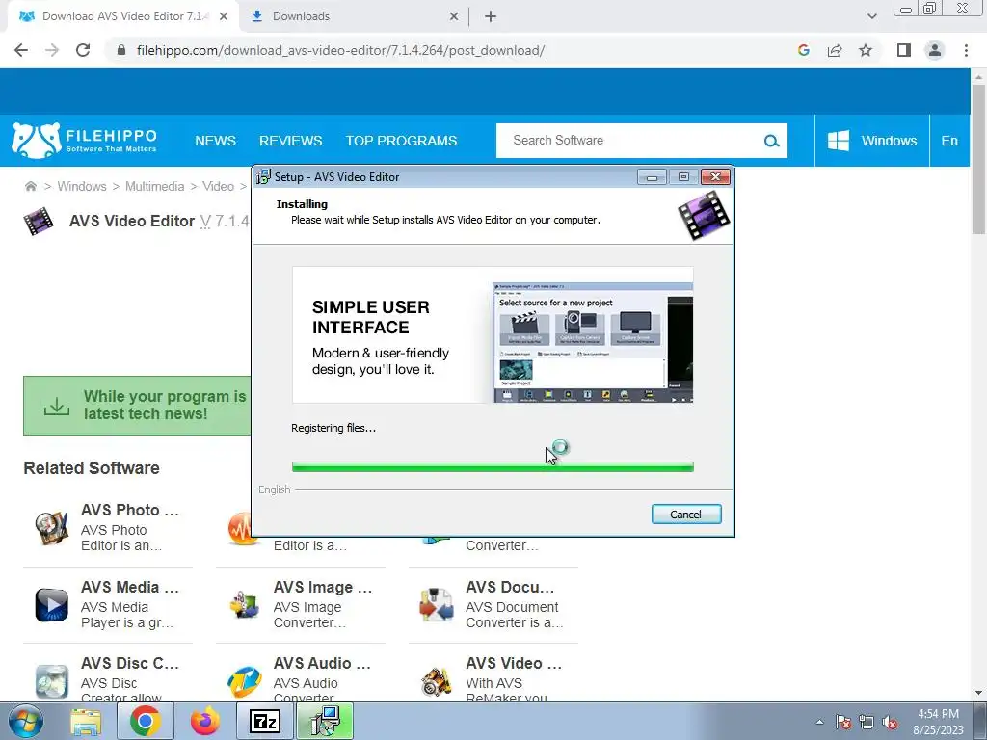Screen dimensions: 987x740
Task: Expand the tab search chevron
Action: 871,16
